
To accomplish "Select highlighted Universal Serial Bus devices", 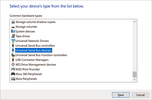I will [33, 50].
